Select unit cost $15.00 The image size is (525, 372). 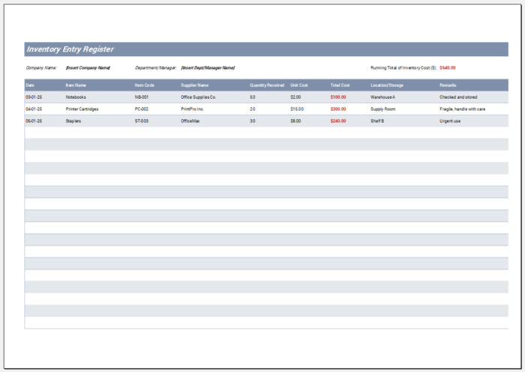297,109
